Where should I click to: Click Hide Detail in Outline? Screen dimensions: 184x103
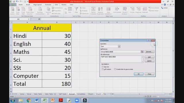(154, 11)
